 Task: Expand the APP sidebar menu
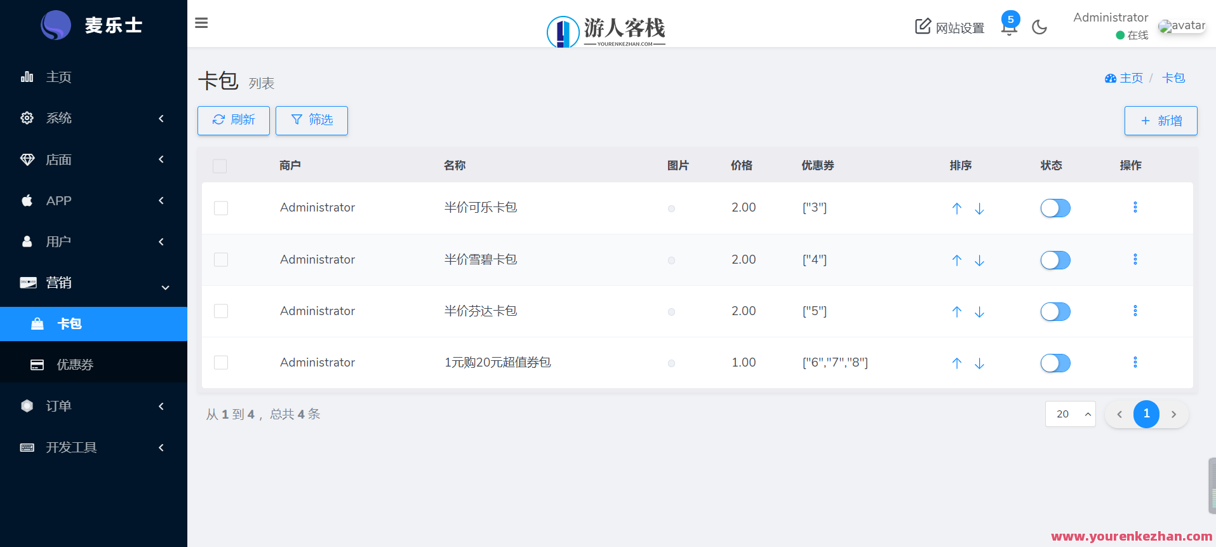tap(93, 201)
